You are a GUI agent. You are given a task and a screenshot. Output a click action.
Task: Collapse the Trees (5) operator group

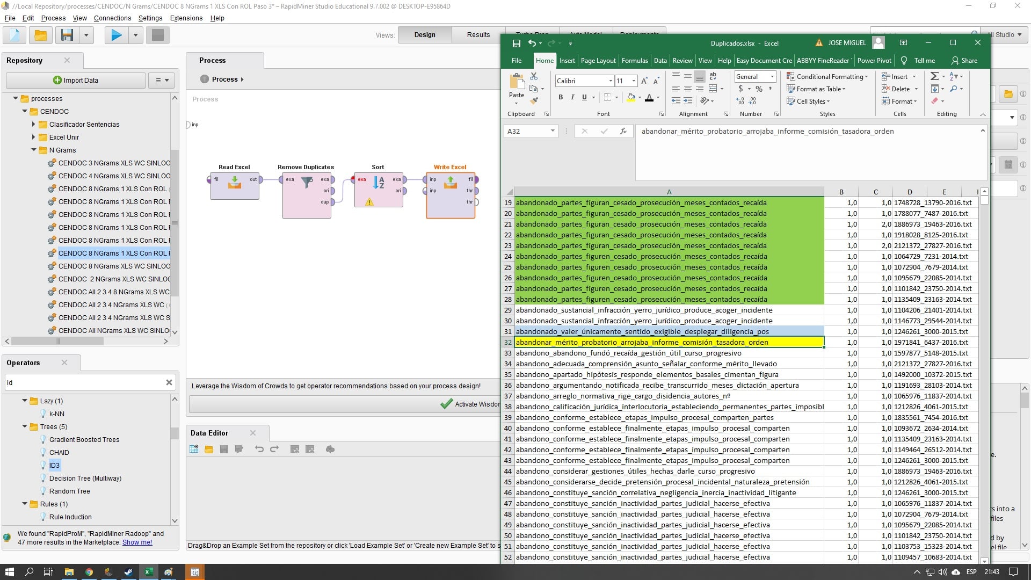(x=25, y=426)
